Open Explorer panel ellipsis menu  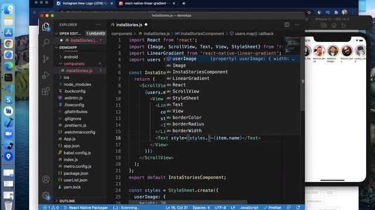pyautogui.click(x=98, y=24)
